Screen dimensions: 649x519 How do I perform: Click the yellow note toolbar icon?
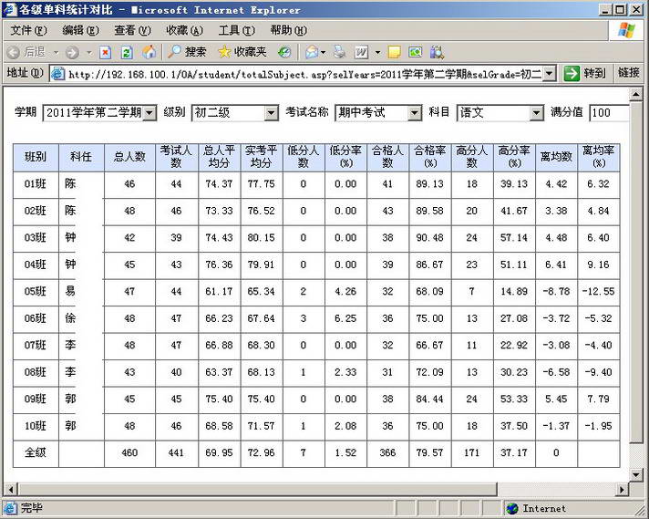[394, 52]
